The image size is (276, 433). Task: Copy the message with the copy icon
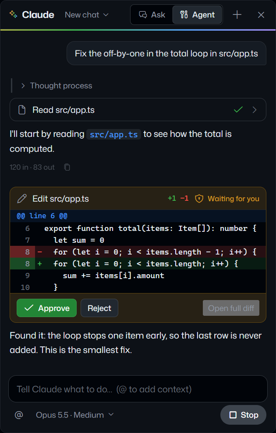[x=67, y=167]
